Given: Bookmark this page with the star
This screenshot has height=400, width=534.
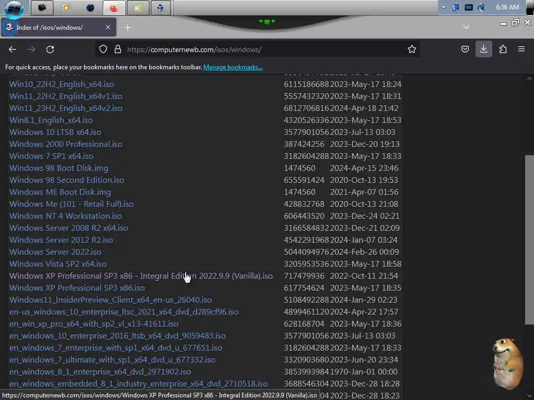Looking at the screenshot, I should click(x=412, y=49).
